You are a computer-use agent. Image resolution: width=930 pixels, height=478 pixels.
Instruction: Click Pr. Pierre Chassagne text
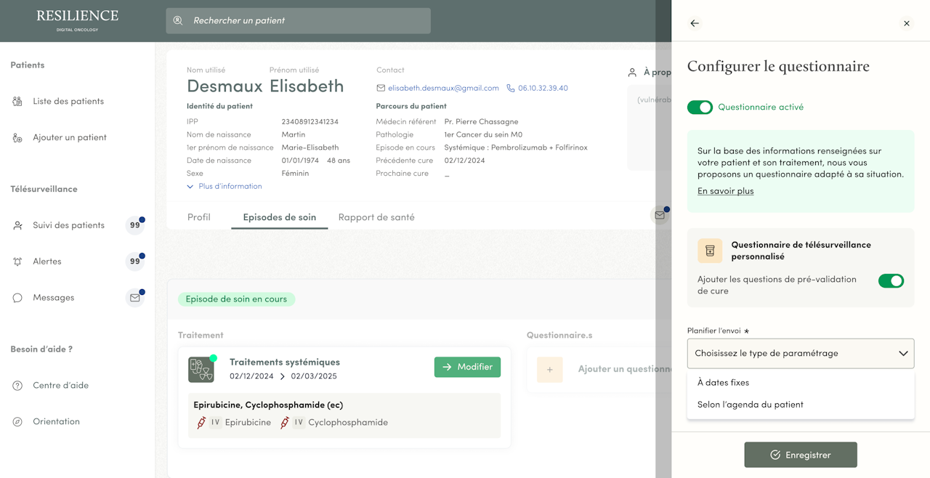pyautogui.click(x=481, y=122)
